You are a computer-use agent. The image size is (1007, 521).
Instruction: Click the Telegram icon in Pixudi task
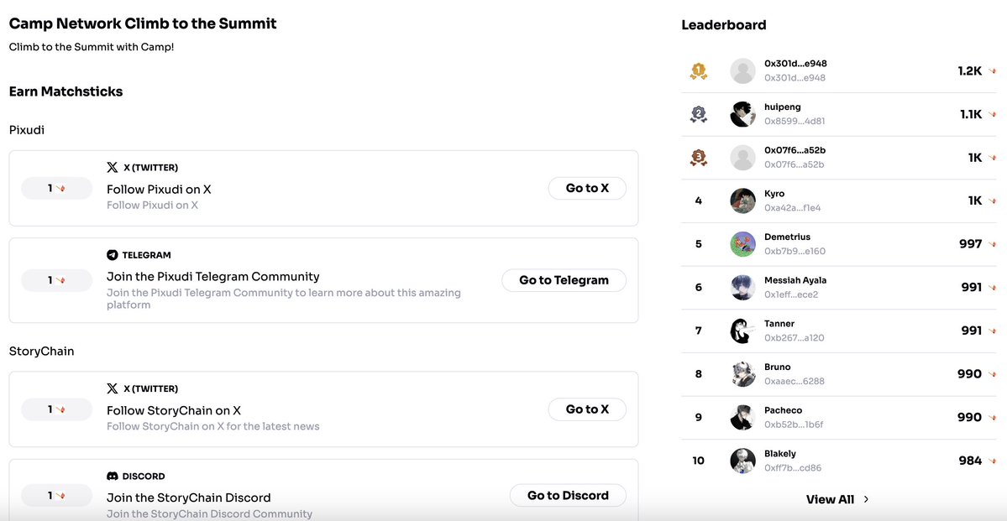coord(113,255)
